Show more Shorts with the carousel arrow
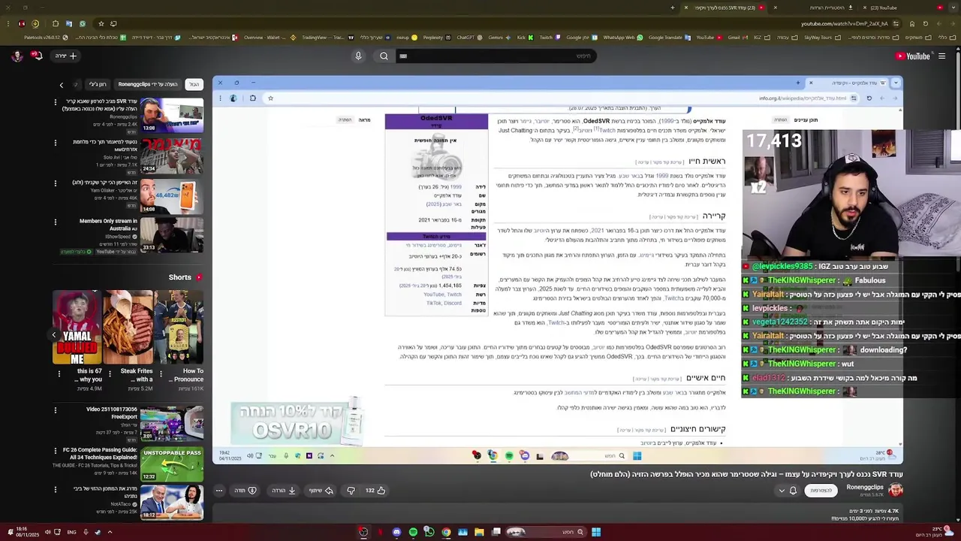The width and height of the screenshot is (961, 541). point(54,334)
